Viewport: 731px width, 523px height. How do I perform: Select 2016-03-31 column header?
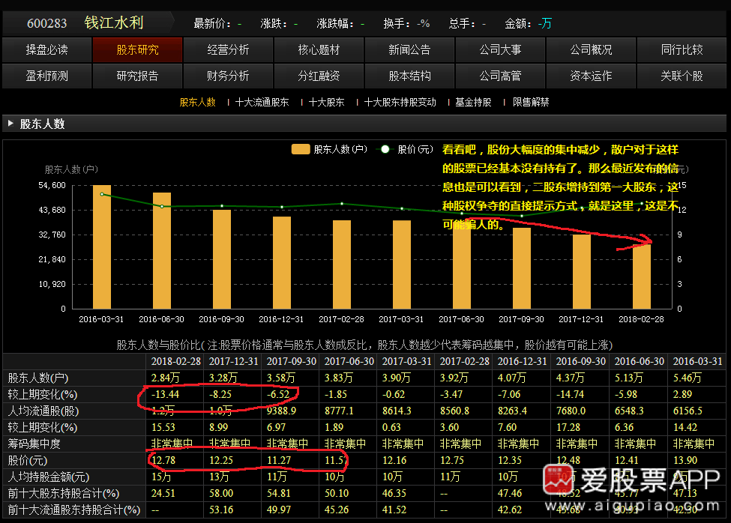(x=697, y=361)
